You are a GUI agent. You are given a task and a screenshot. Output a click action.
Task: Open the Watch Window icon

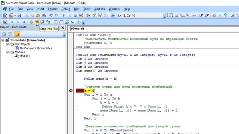67,22
